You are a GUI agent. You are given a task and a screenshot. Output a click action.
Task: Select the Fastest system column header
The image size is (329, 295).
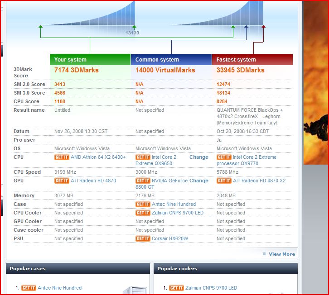pyautogui.click(x=252, y=60)
